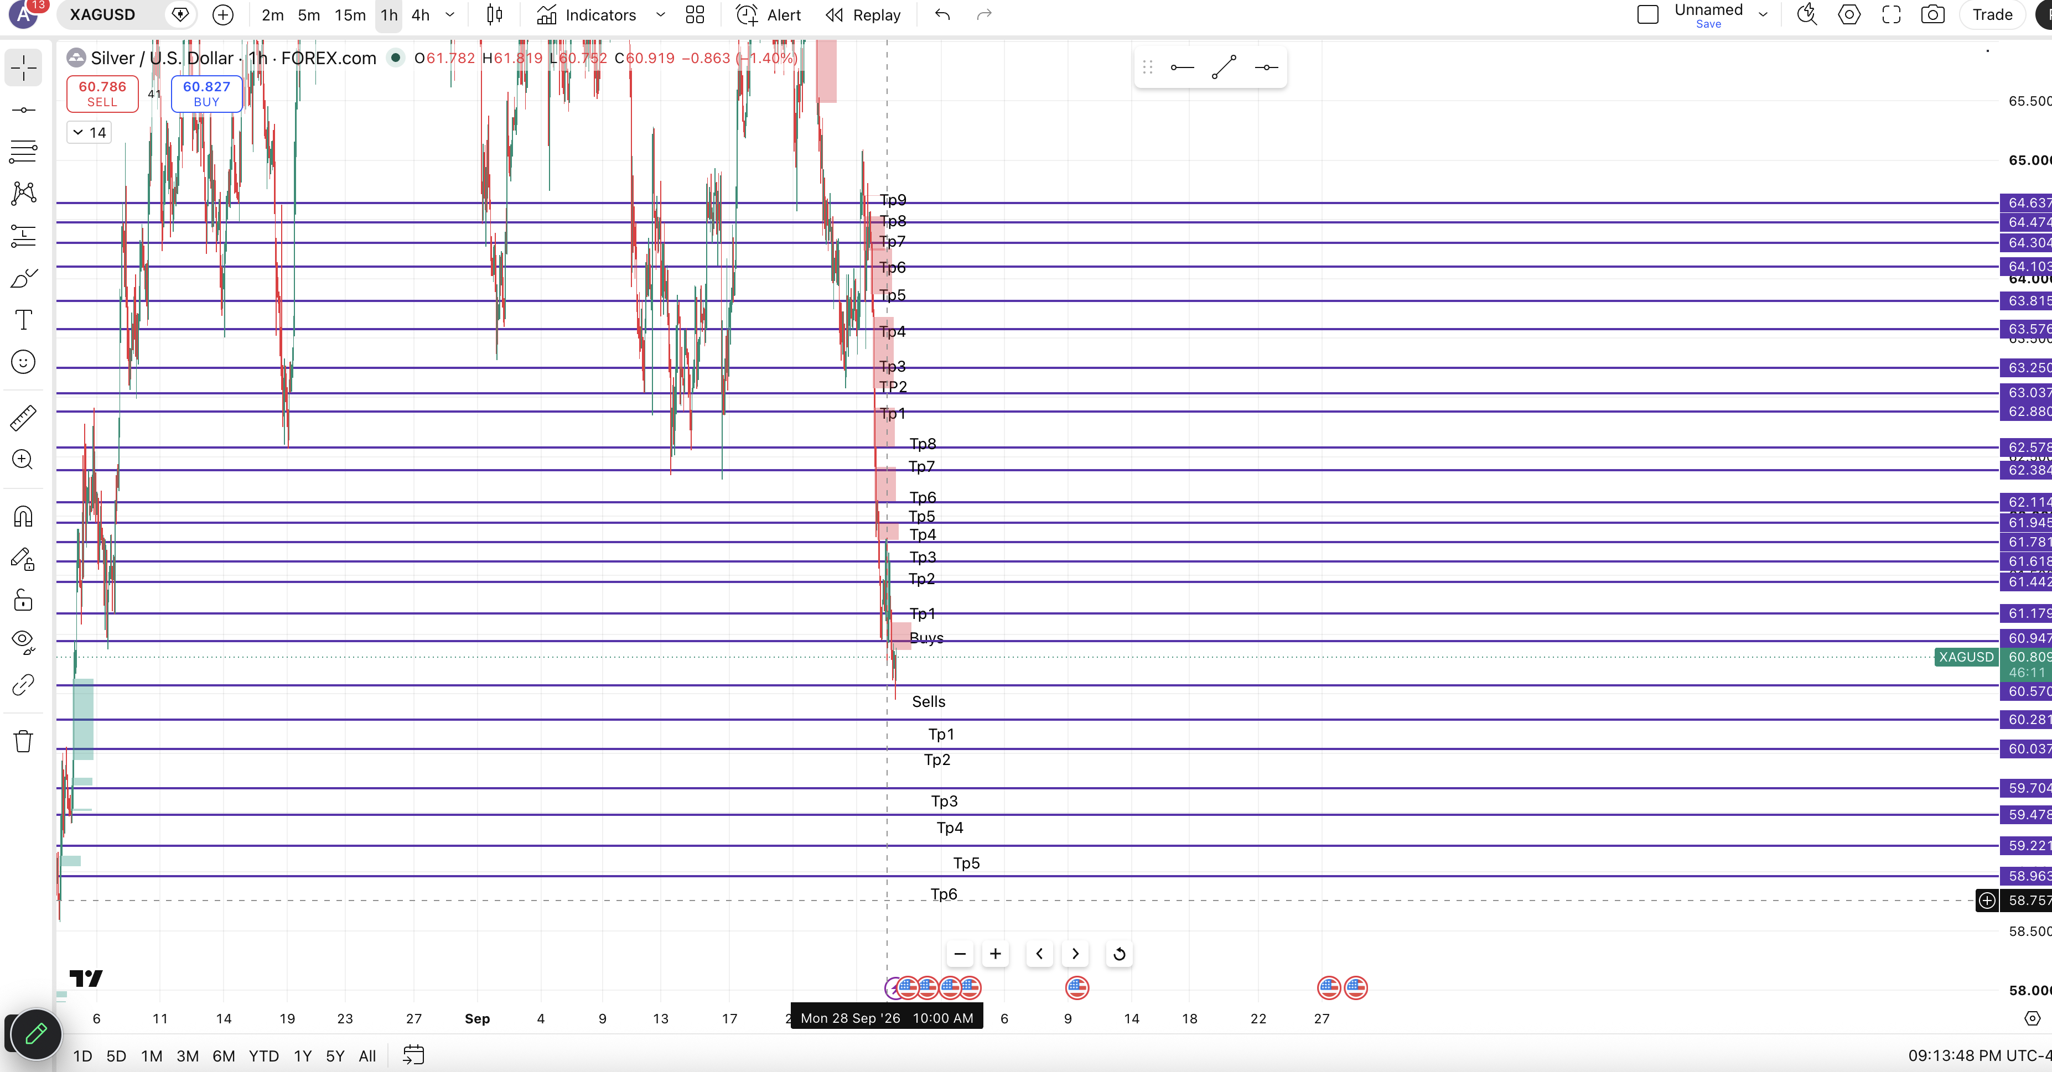The image size is (2052, 1072).
Task: Take a chart snapshot with camera icon
Action: tap(1932, 14)
